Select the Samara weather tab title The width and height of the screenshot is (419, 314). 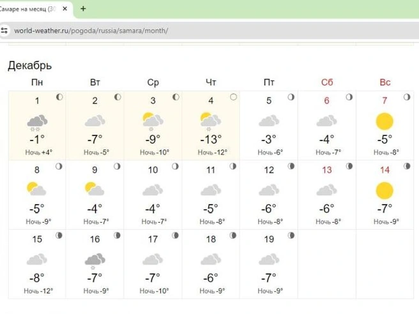point(27,9)
